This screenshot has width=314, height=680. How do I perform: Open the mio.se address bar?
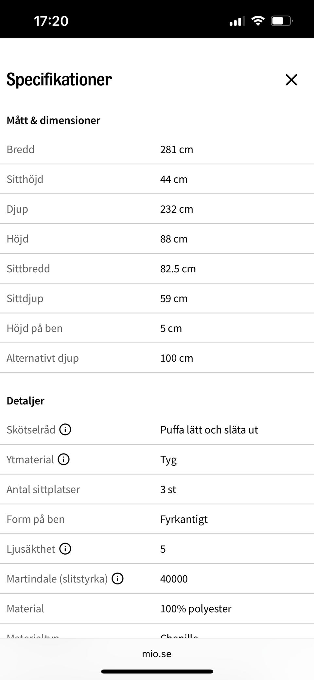coord(157,653)
